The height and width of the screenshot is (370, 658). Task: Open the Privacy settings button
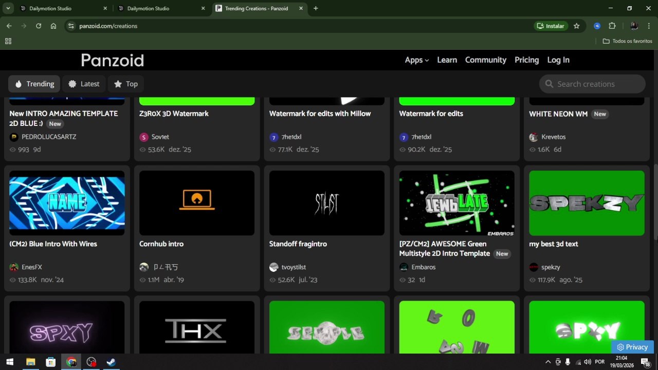pyautogui.click(x=632, y=347)
